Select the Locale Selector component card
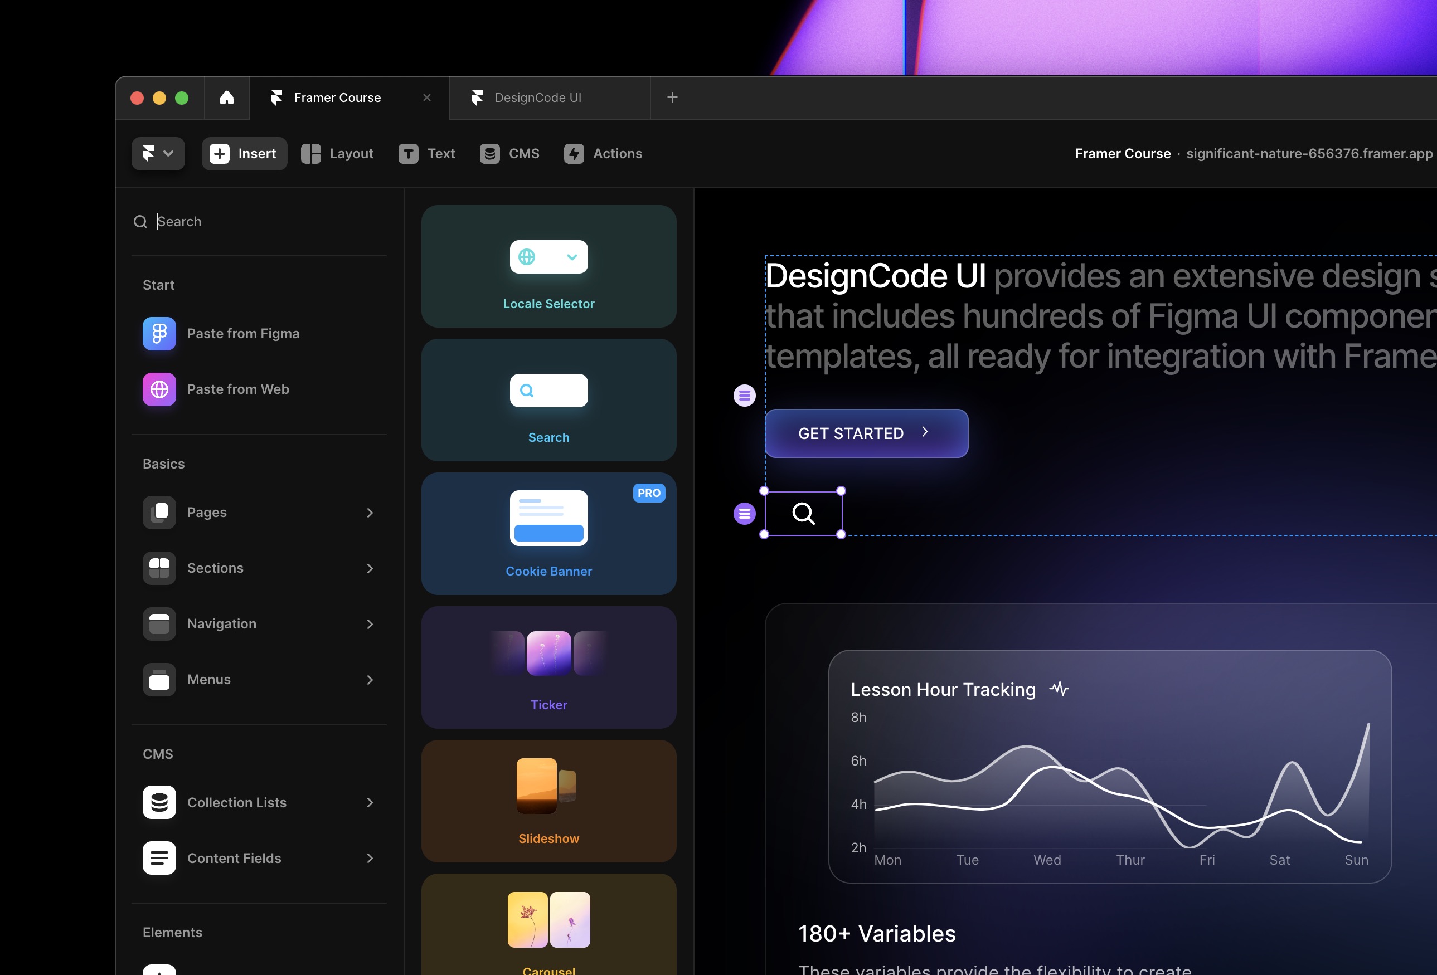Viewport: 1437px width, 975px height. click(548, 266)
